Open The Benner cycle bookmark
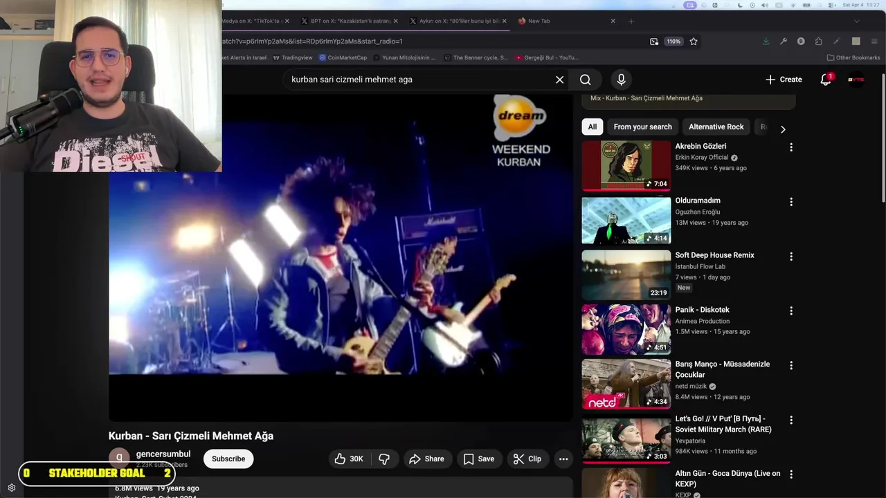 (x=476, y=57)
